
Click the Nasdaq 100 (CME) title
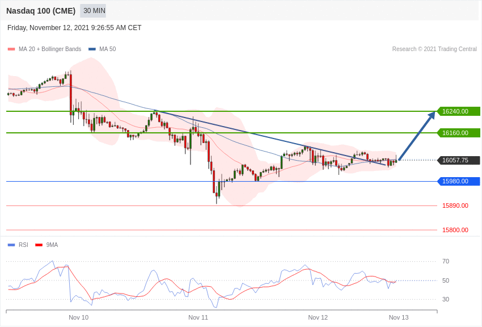pyautogui.click(x=41, y=11)
